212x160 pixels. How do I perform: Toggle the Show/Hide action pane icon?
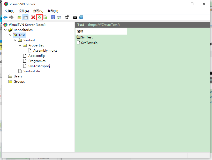[59, 17]
